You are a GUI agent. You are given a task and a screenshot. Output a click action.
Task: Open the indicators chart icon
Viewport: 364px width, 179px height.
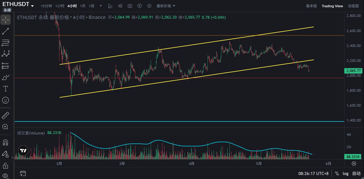click(x=110, y=6)
